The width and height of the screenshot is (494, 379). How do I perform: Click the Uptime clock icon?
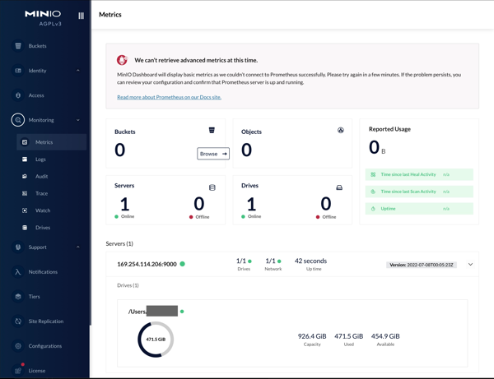(x=373, y=209)
